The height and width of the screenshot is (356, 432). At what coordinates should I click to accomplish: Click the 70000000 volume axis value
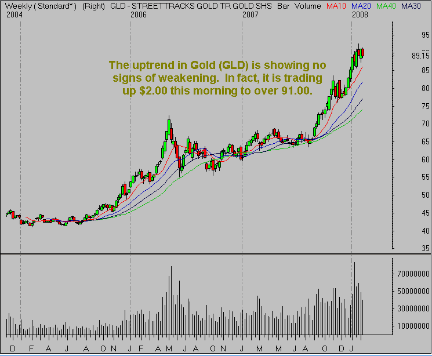click(x=413, y=274)
